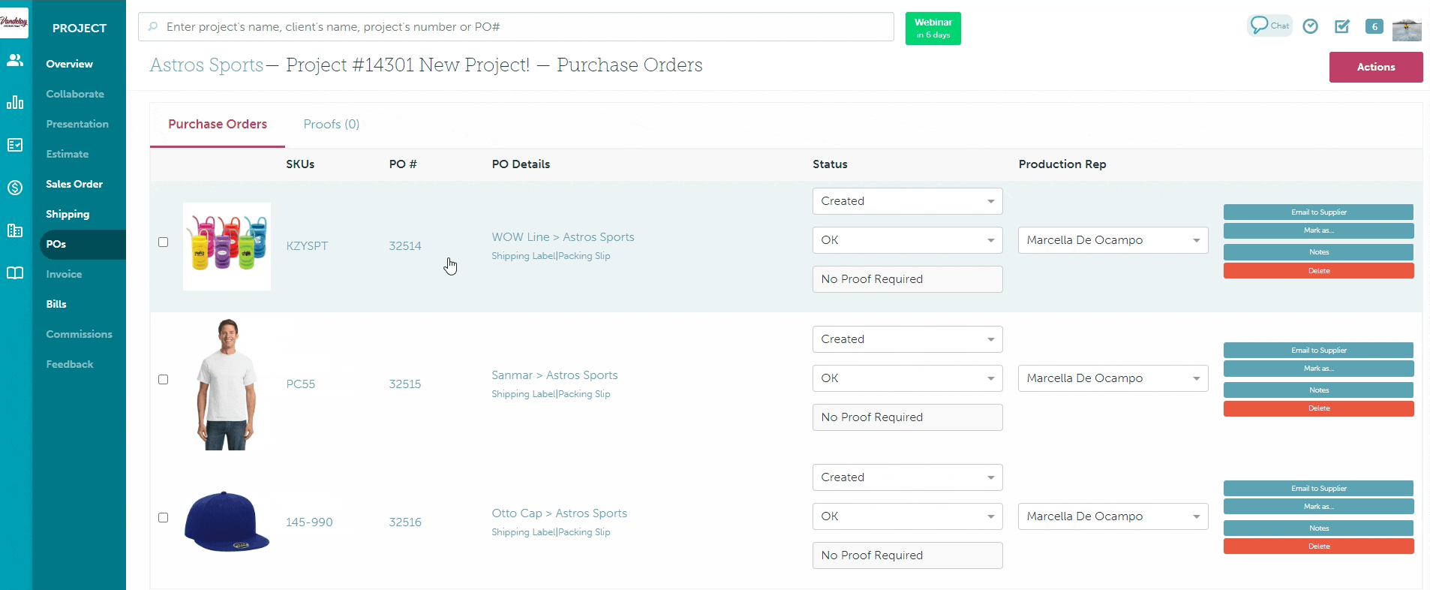Expand the OK dropdown for PO 32516
Image resolution: width=1430 pixels, height=590 pixels.
click(x=907, y=516)
